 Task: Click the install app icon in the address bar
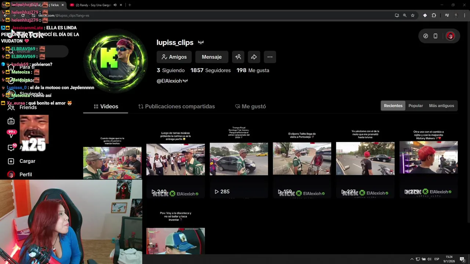click(x=397, y=15)
